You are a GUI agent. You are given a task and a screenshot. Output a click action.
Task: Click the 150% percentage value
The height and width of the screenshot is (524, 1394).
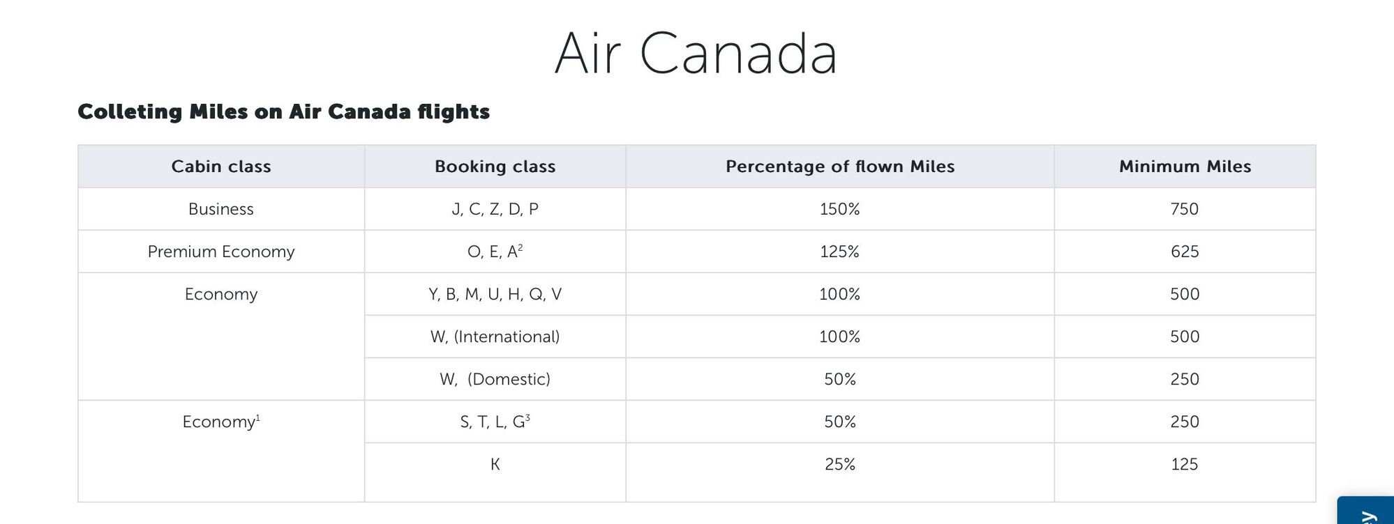pyautogui.click(x=839, y=209)
